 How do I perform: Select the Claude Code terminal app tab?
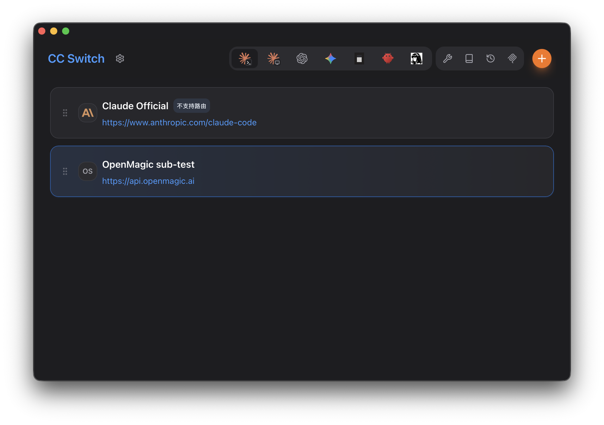(245, 58)
